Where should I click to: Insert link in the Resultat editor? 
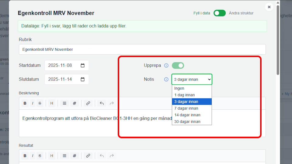pos(88,155)
